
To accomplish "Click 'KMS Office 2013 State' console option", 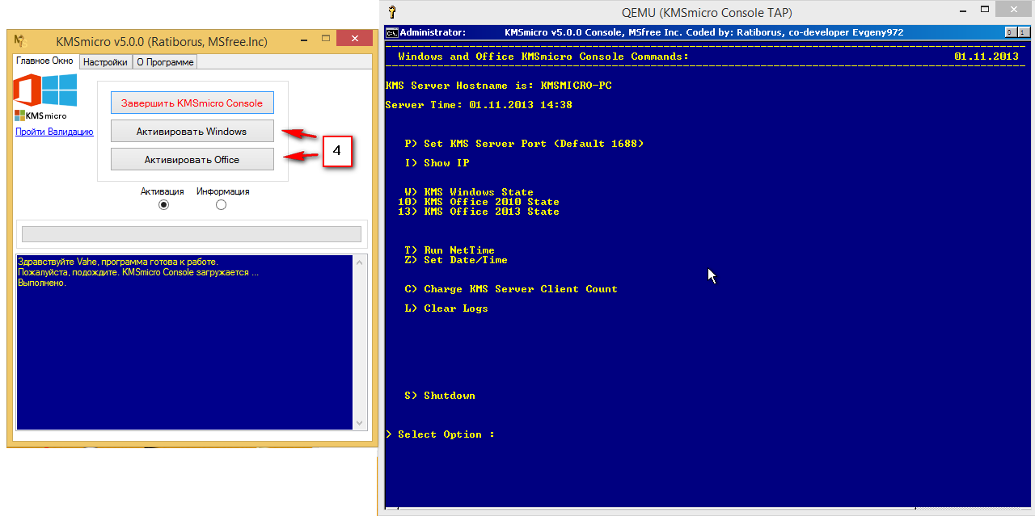I will click(x=479, y=212).
